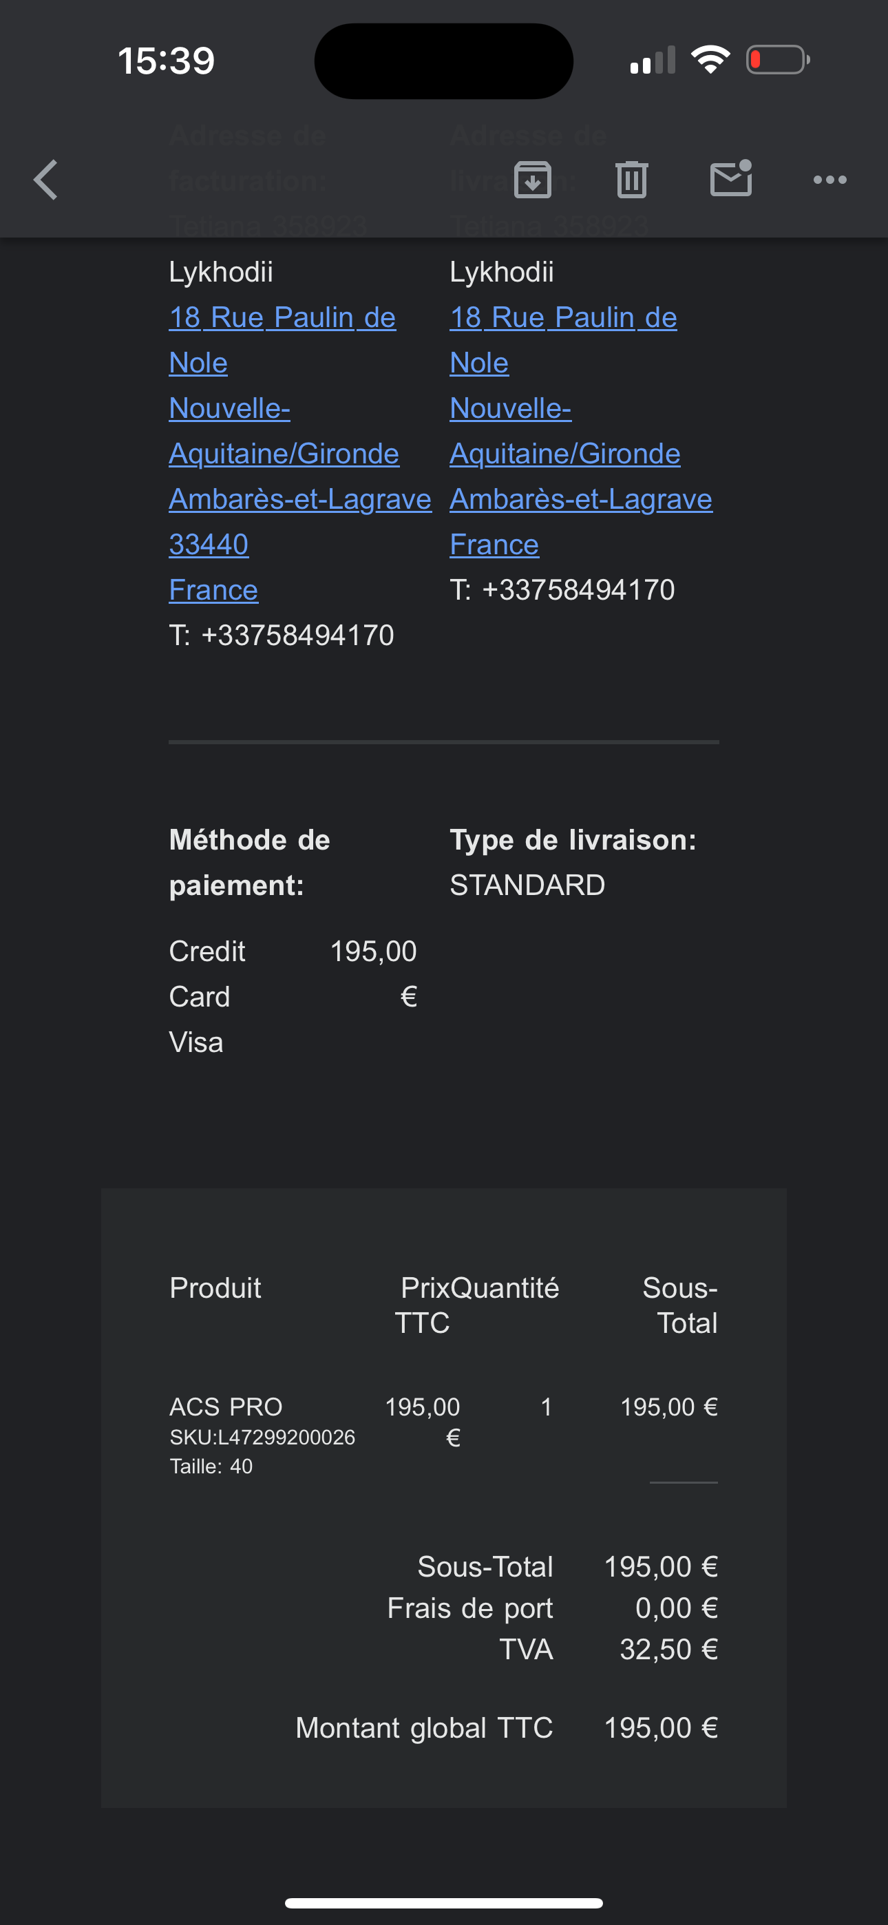Tap the cellular signal bars
The height and width of the screenshot is (1925, 888).
[652, 61]
